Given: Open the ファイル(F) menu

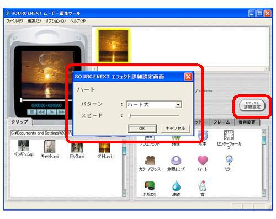Looking at the screenshot, I should (14, 21).
